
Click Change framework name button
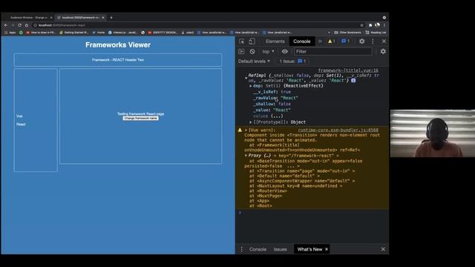pyautogui.click(x=140, y=119)
